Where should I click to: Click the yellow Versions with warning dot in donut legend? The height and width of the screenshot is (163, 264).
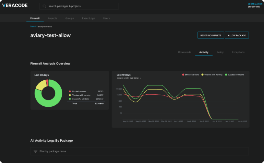coord(70,95)
